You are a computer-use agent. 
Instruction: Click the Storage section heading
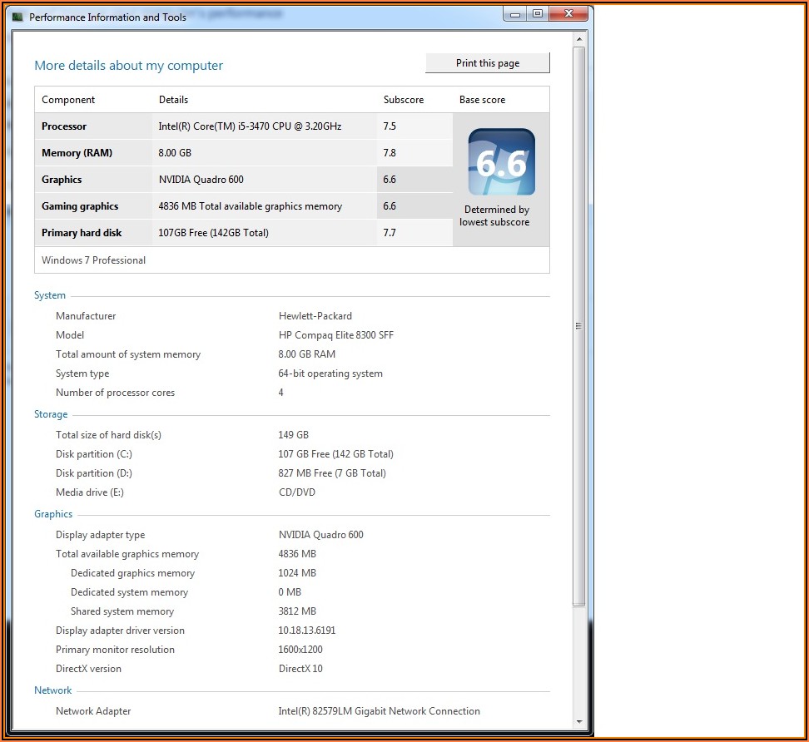tap(51, 414)
